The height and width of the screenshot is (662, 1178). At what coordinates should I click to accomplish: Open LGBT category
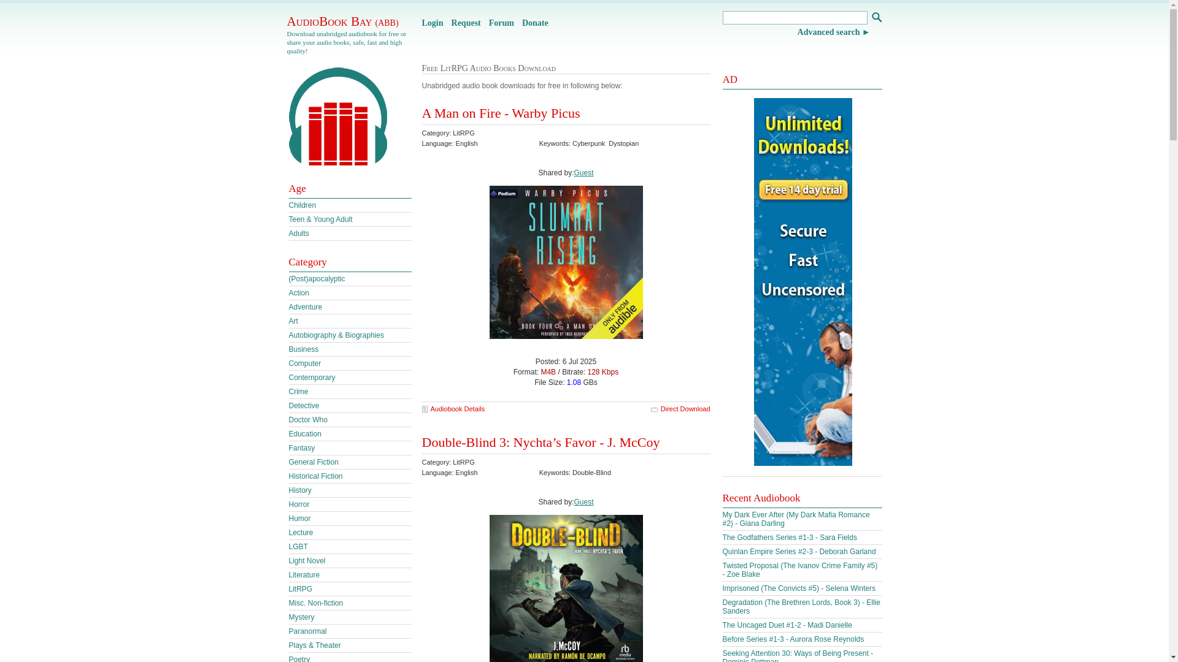pyautogui.click(x=298, y=547)
